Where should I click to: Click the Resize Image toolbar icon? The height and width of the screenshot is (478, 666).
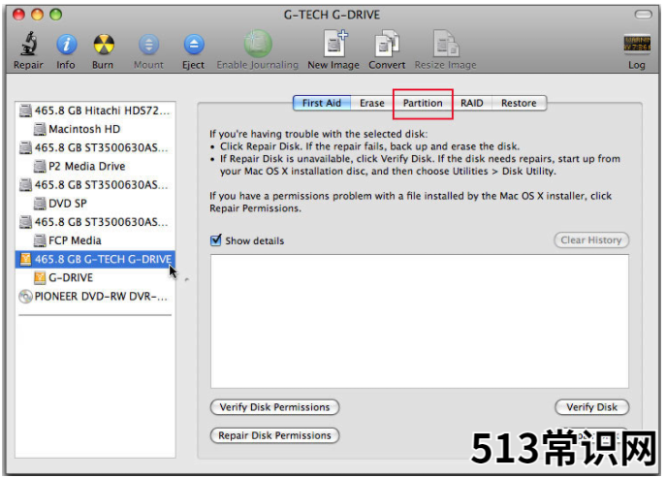[x=446, y=44]
